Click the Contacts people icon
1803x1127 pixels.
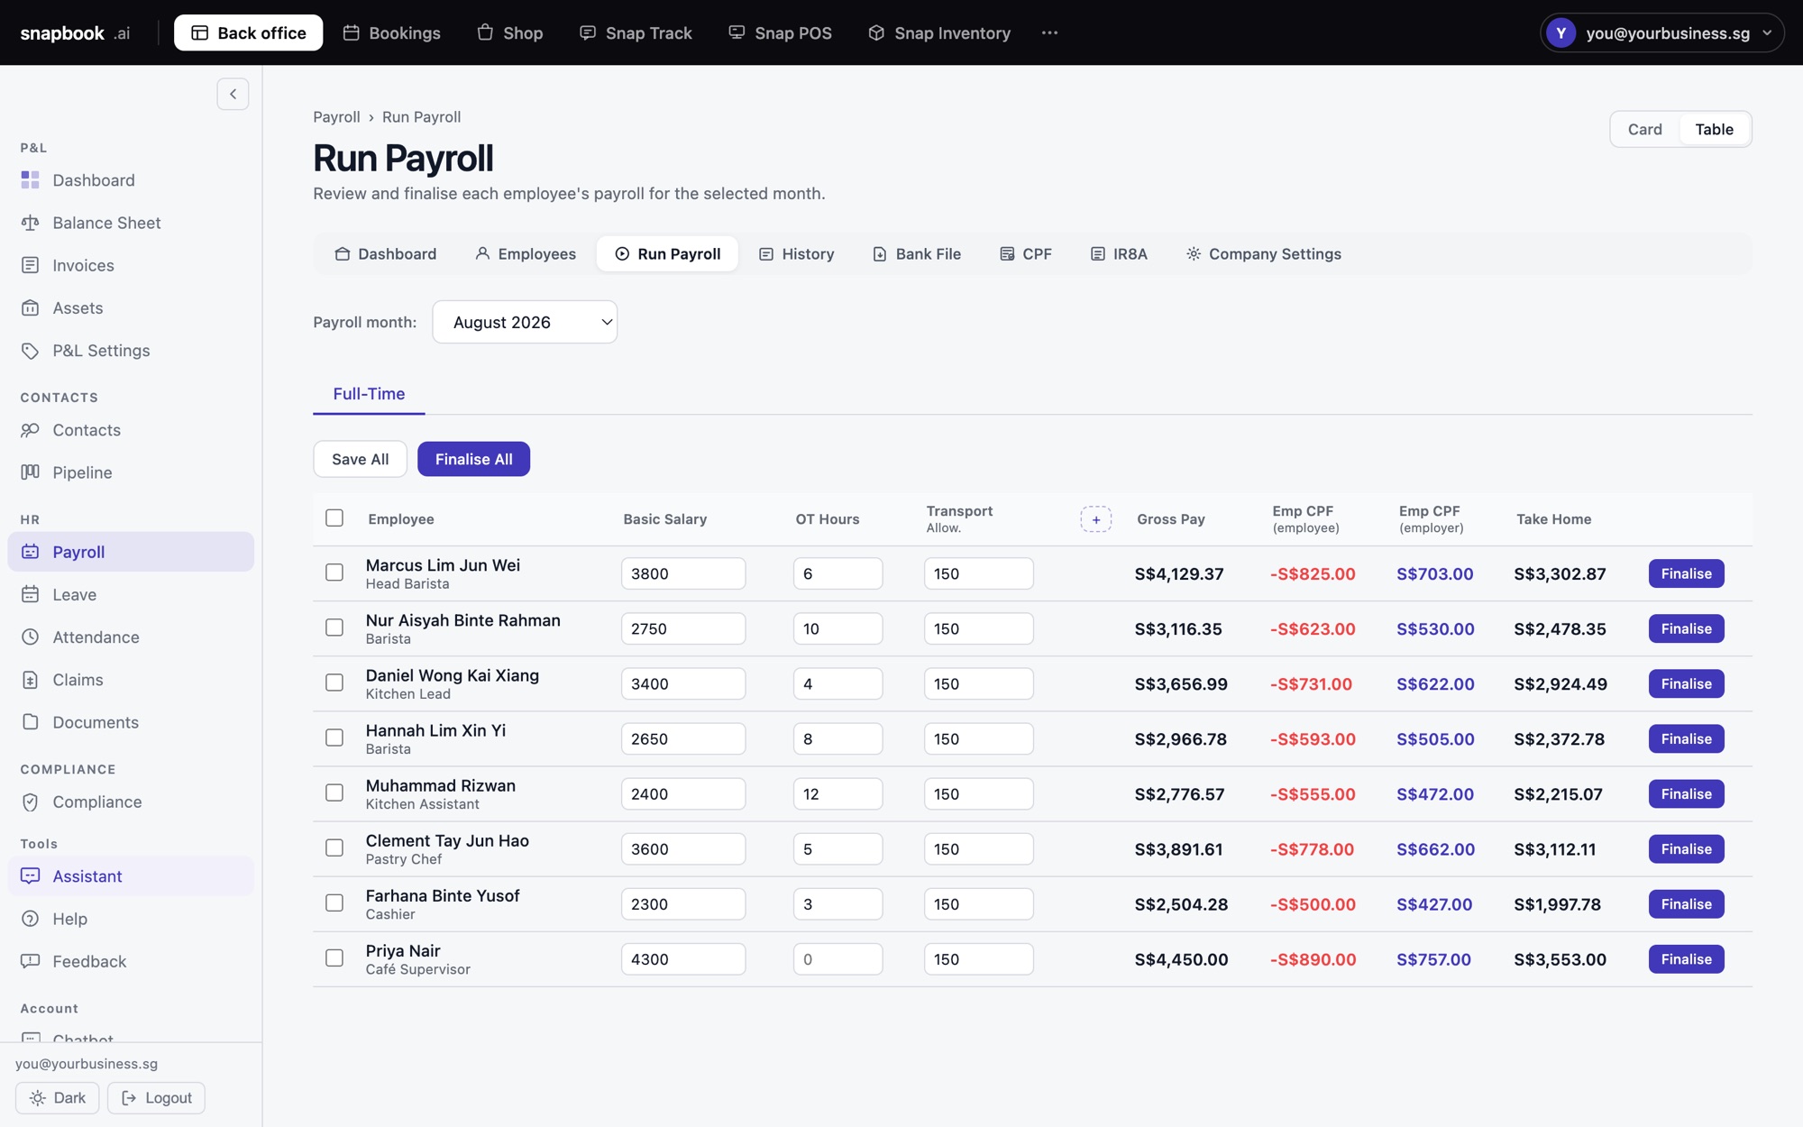(31, 430)
